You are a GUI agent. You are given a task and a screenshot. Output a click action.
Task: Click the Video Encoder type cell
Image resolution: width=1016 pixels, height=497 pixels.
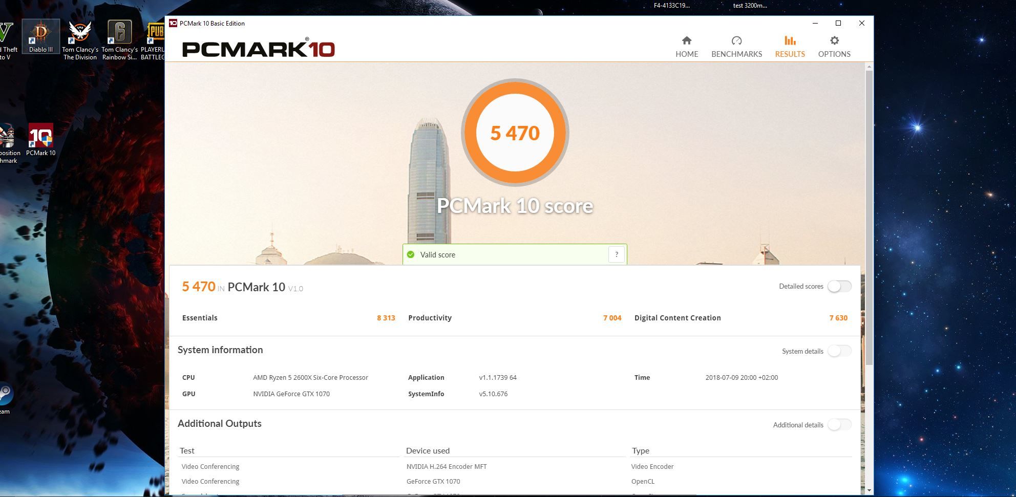coord(652,467)
